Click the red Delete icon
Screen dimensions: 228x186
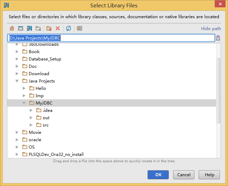coord(58,28)
